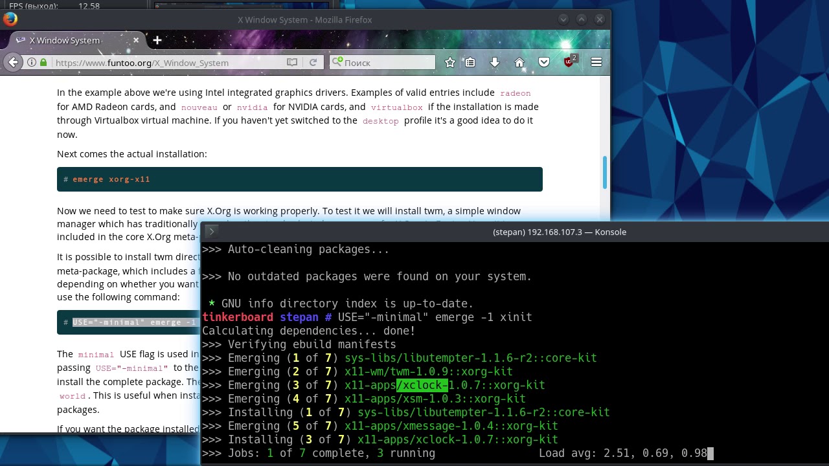
Task: Click the Firefox logo in the title bar
Action: click(10, 19)
